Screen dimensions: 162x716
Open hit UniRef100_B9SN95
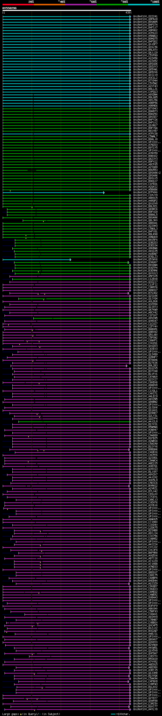[x=145, y=22]
